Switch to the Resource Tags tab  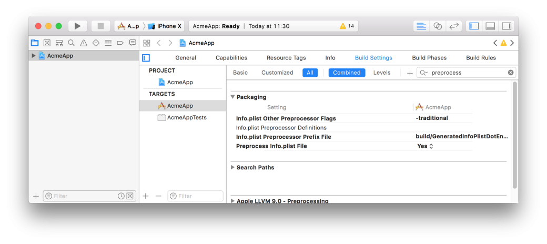point(286,58)
